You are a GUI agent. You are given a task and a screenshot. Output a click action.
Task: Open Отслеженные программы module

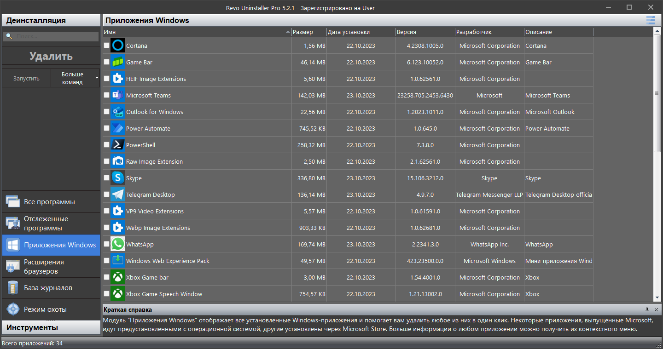coord(51,223)
